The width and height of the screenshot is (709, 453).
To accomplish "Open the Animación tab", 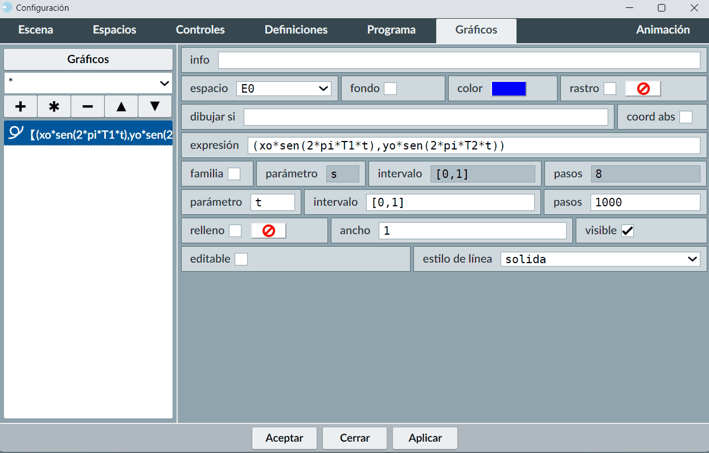I will click(x=662, y=30).
